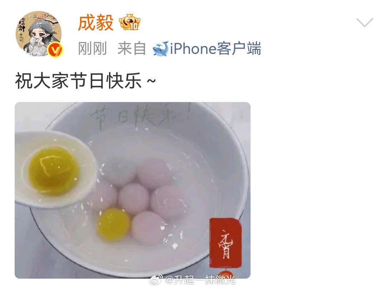Click the 刚刚 post timestamp

[92, 49]
